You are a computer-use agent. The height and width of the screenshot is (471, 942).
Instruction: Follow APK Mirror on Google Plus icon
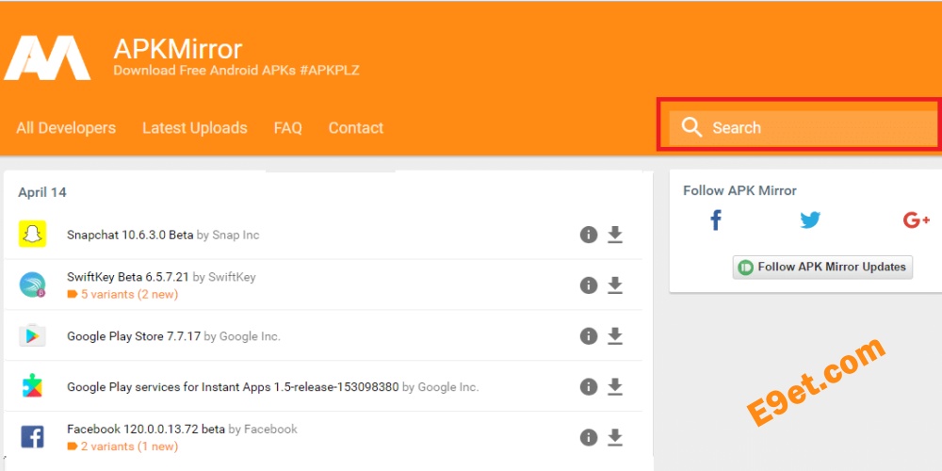917,220
